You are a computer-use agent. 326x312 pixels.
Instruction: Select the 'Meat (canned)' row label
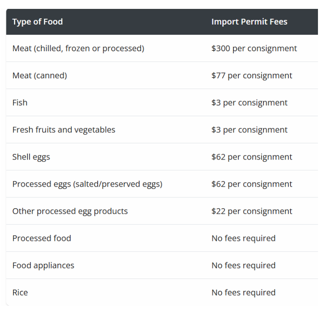[x=39, y=75]
